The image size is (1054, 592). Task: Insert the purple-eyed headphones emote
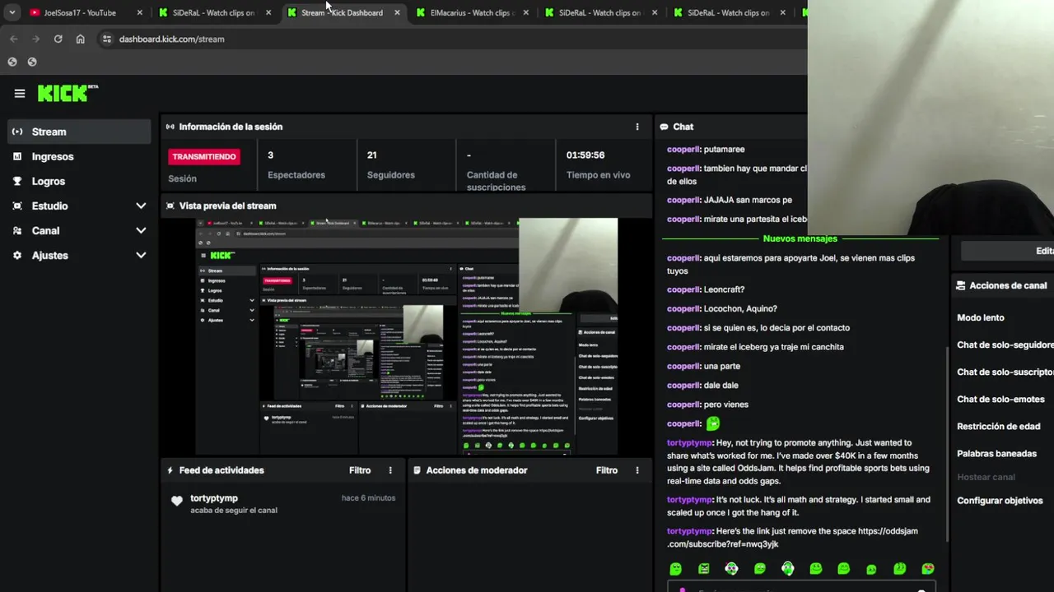coord(731,568)
